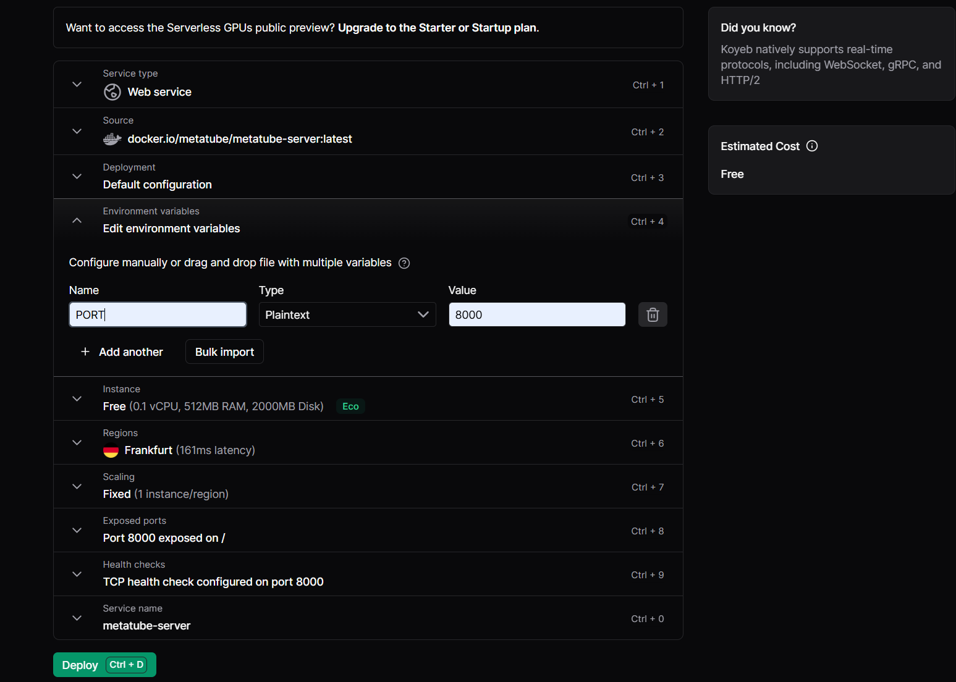This screenshot has width=956, height=682.
Task: Open the Bulk import button
Action: pyautogui.click(x=224, y=352)
